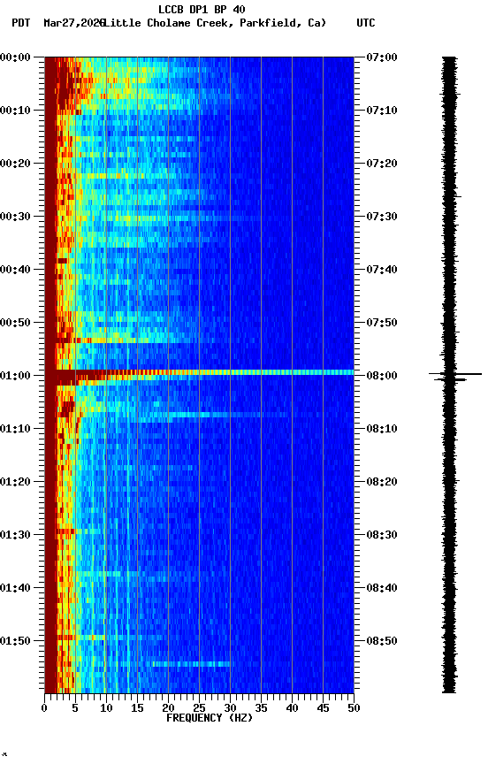
Task: Click the 01:10 PDT time label
Action: coord(15,429)
